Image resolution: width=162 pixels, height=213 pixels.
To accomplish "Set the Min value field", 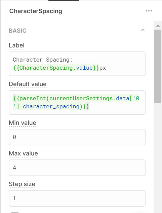I will [77, 137].
